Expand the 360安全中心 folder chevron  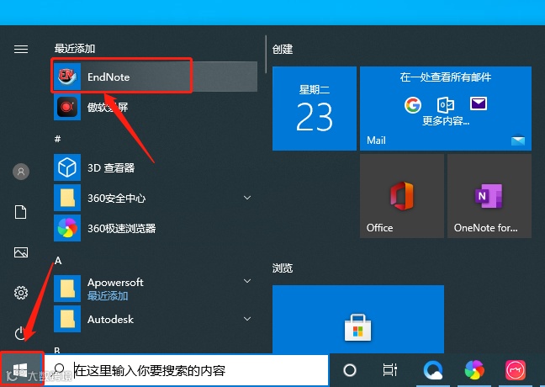coord(247,198)
